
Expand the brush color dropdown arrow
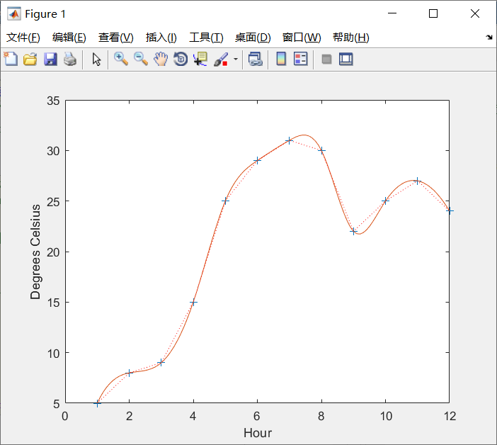pyautogui.click(x=236, y=59)
